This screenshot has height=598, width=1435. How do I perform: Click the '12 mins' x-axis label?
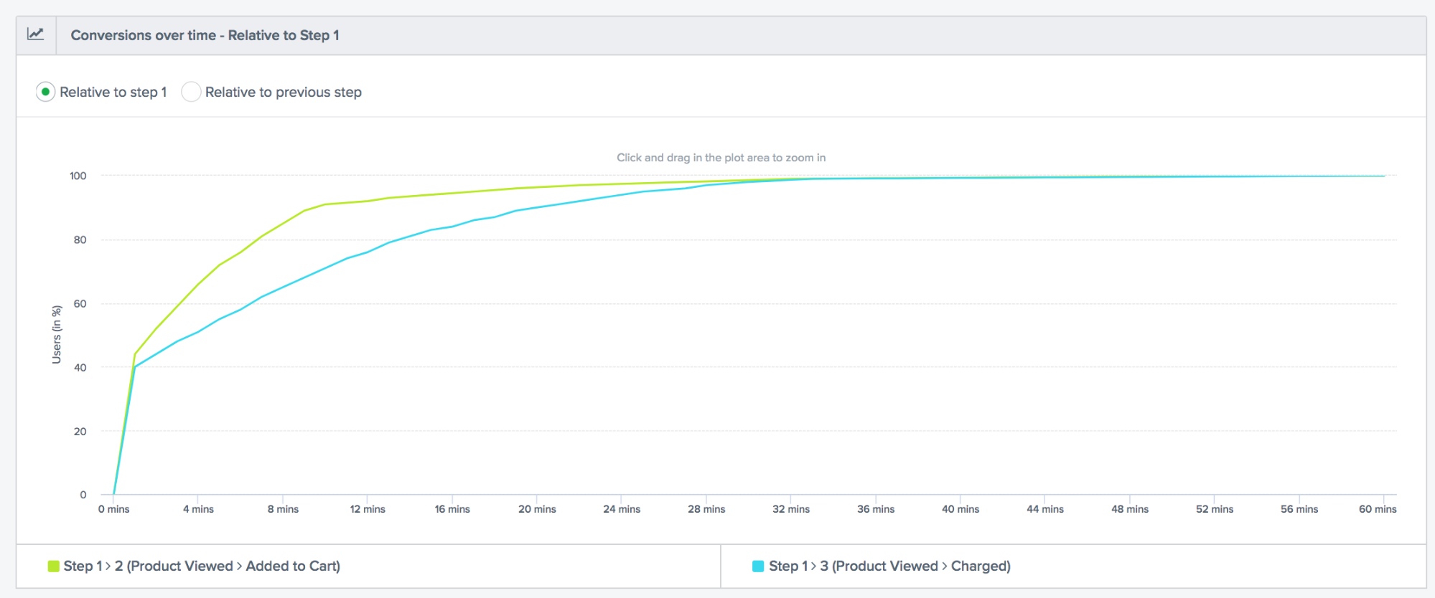(x=368, y=509)
